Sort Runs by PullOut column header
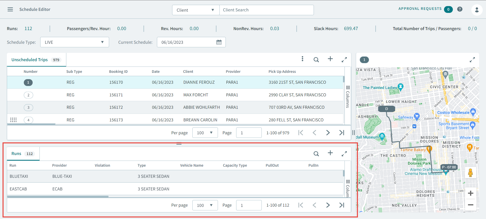Viewport: 486px width, 219px height. coord(272,165)
